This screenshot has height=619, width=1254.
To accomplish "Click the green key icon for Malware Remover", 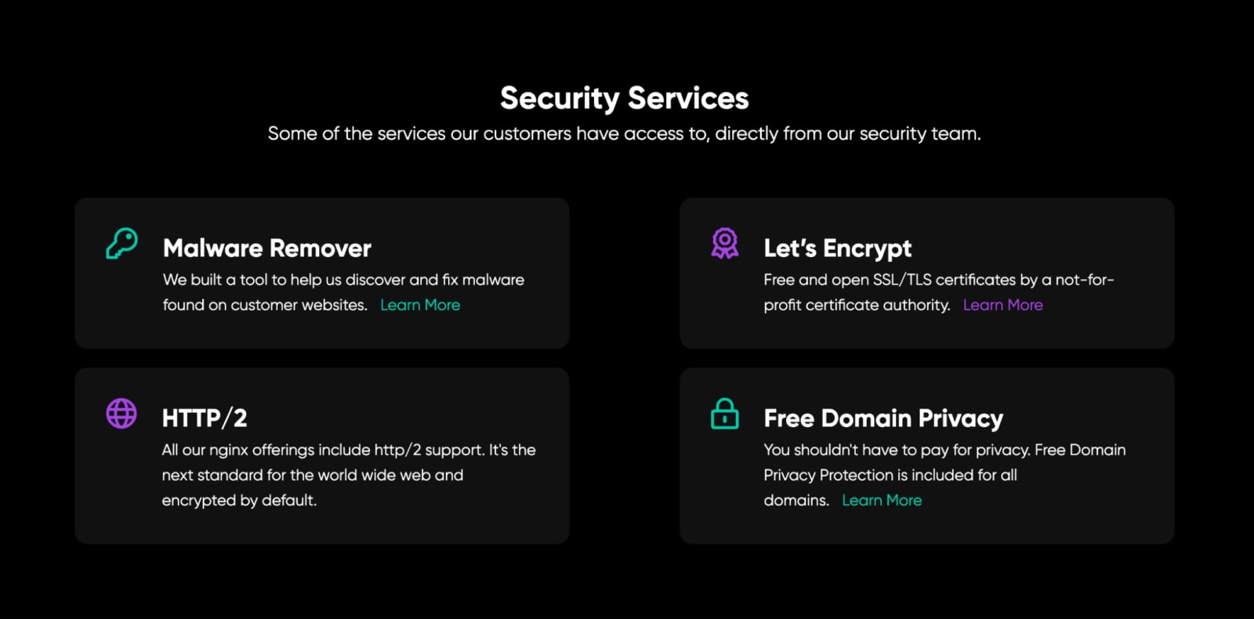I will point(121,244).
